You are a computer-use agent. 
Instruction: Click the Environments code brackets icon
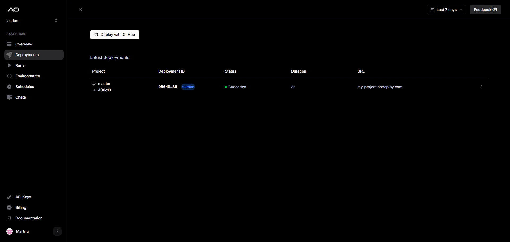pyautogui.click(x=9, y=76)
